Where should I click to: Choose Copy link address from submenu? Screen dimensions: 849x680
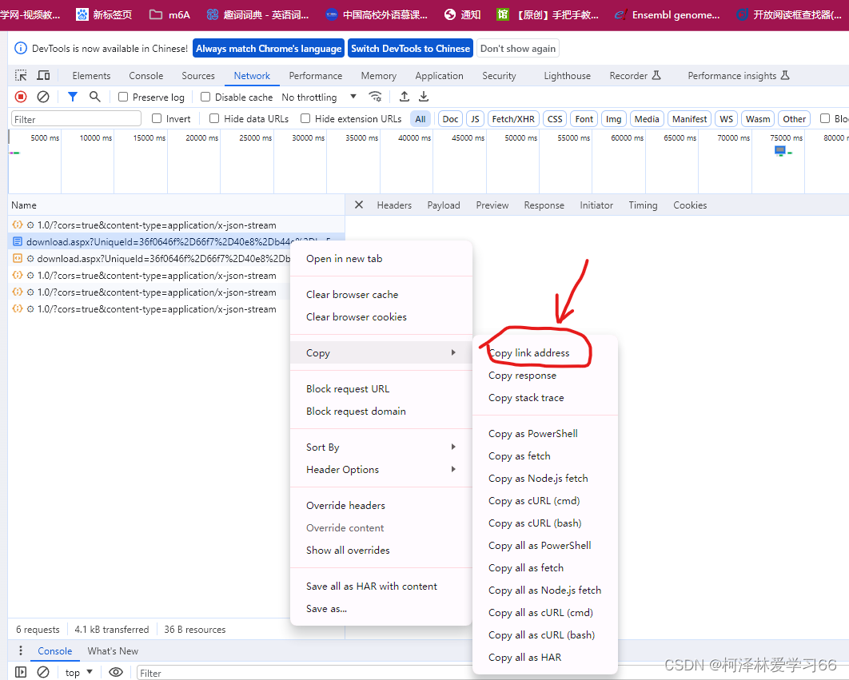529,352
